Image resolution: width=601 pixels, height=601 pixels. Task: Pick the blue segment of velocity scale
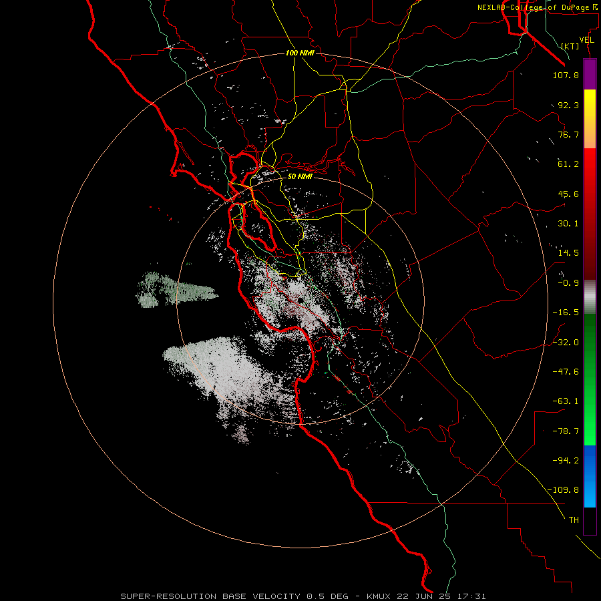click(590, 476)
